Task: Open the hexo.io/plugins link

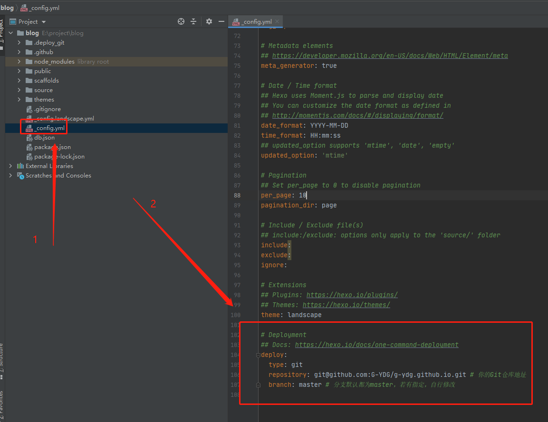Action: click(352, 295)
